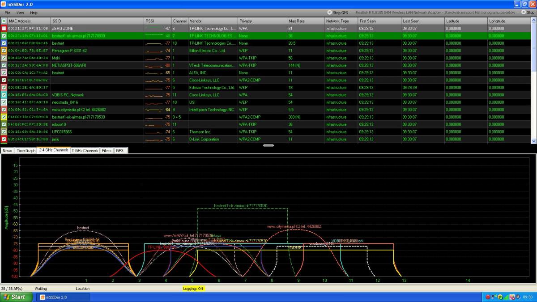Click the inSSIDer 2.0 taskbar button
Viewport: 537px width, 302px height.
point(63,297)
